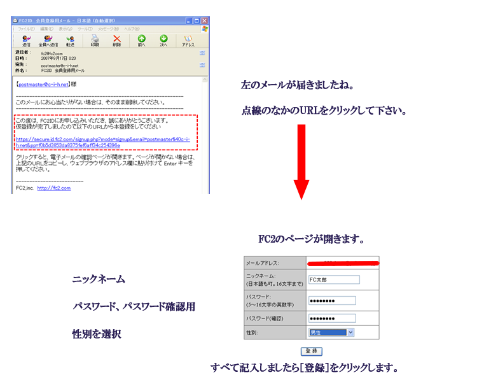The image size is (477, 382).
Task: Go to previous message with 前へ
Action: (142, 41)
